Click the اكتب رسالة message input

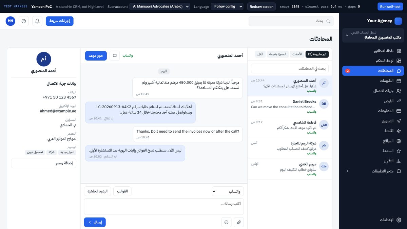pos(164,207)
